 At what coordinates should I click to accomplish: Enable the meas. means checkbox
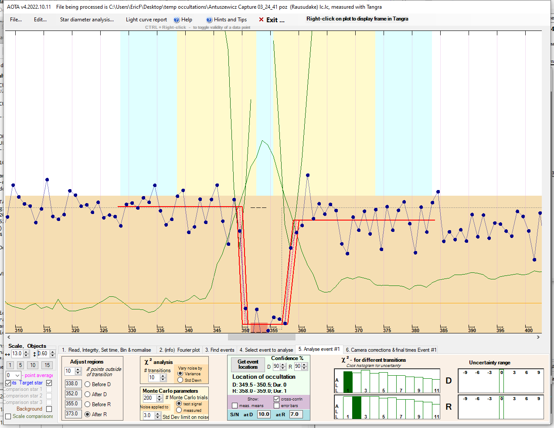pyautogui.click(x=235, y=406)
